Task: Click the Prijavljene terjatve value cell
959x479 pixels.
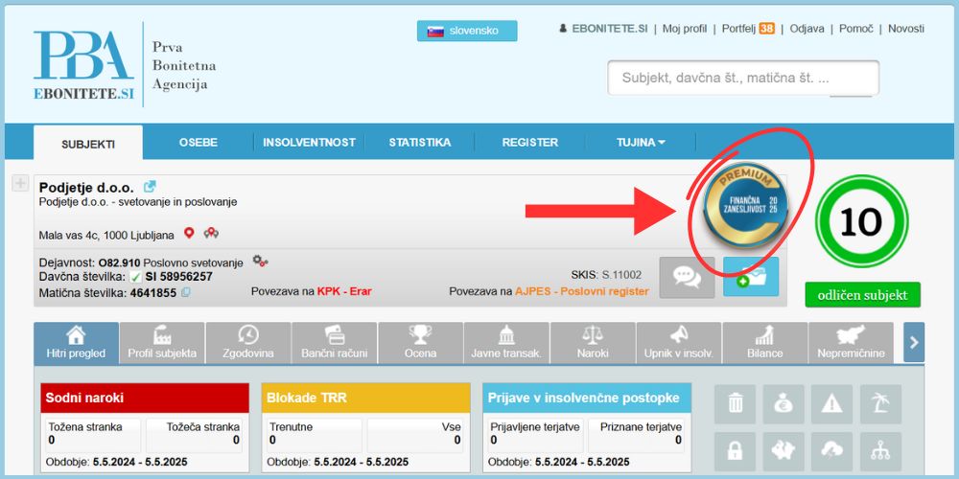Action: [536, 435]
